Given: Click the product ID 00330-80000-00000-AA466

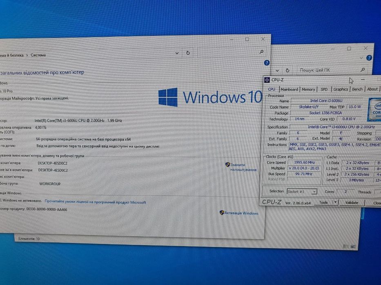Looking at the screenshot, I should tap(47, 209).
